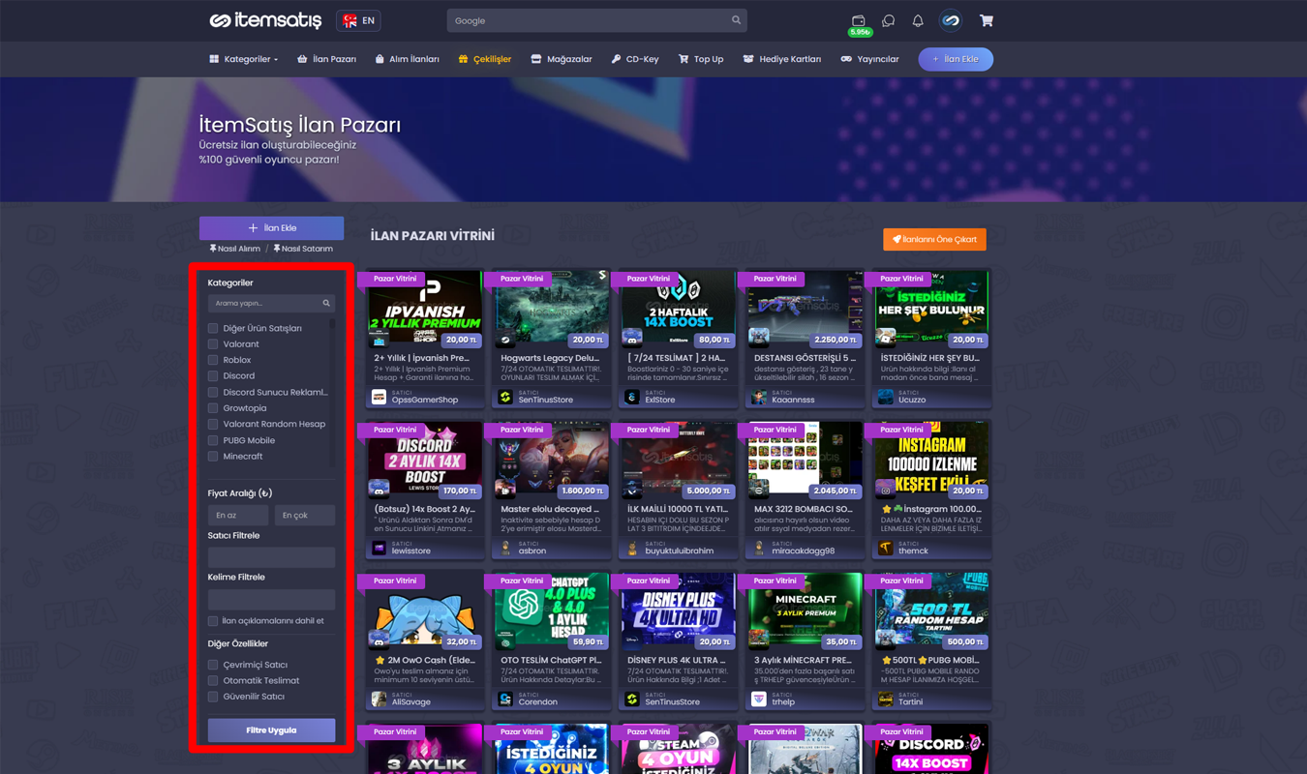The image size is (1307, 774).
Task: Focus the Kelime Filtrele input
Action: click(x=271, y=599)
